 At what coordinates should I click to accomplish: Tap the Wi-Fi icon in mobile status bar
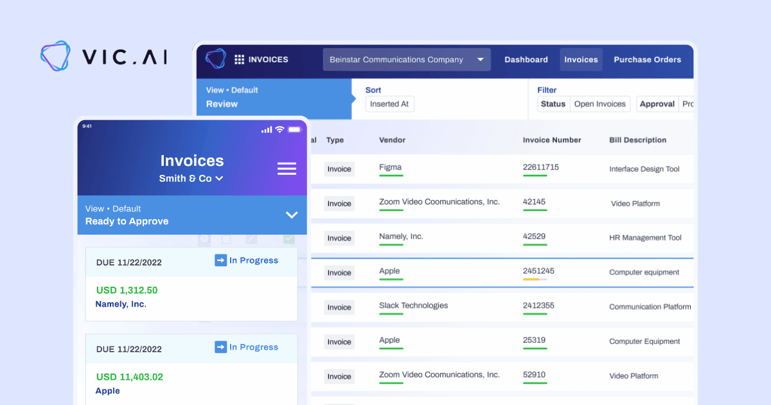(x=279, y=129)
